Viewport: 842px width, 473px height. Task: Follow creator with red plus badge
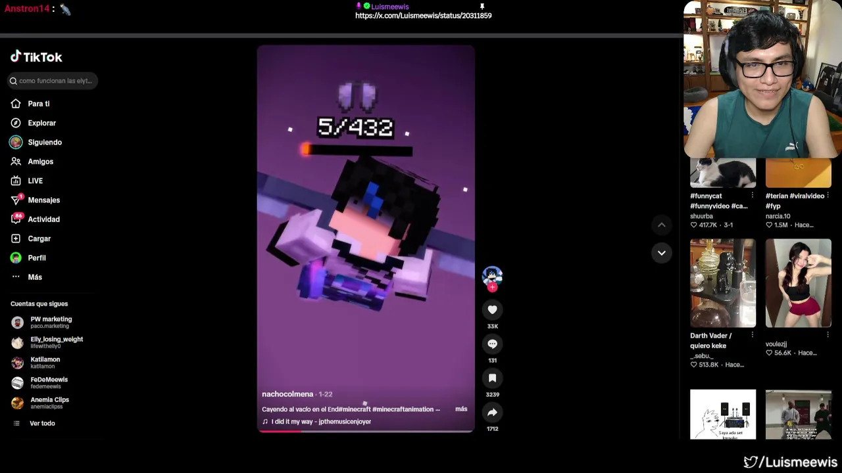(x=492, y=287)
